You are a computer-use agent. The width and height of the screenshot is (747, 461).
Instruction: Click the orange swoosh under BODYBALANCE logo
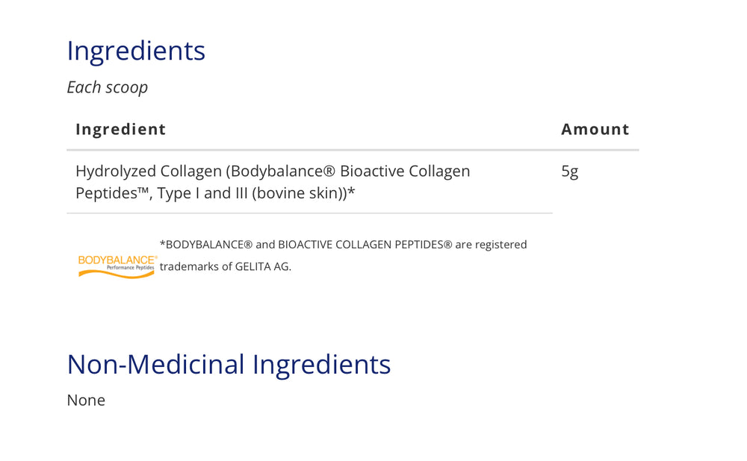click(117, 274)
